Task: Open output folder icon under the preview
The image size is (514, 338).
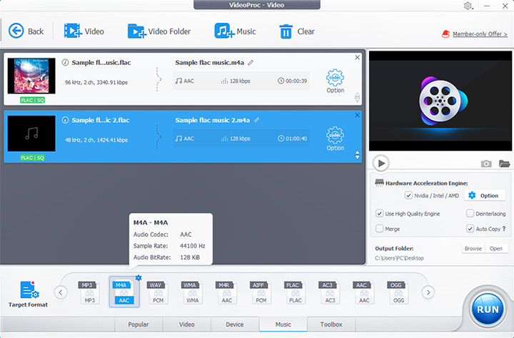Action: (504, 163)
